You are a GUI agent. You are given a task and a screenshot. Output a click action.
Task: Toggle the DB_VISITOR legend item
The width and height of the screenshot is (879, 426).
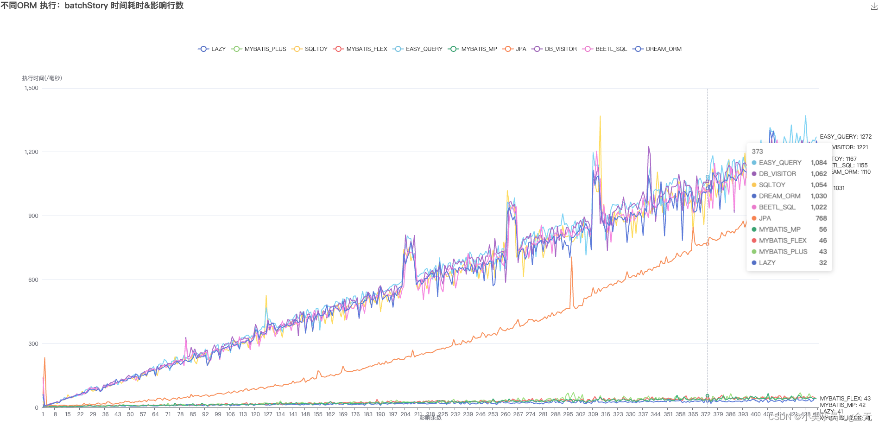tap(554, 49)
